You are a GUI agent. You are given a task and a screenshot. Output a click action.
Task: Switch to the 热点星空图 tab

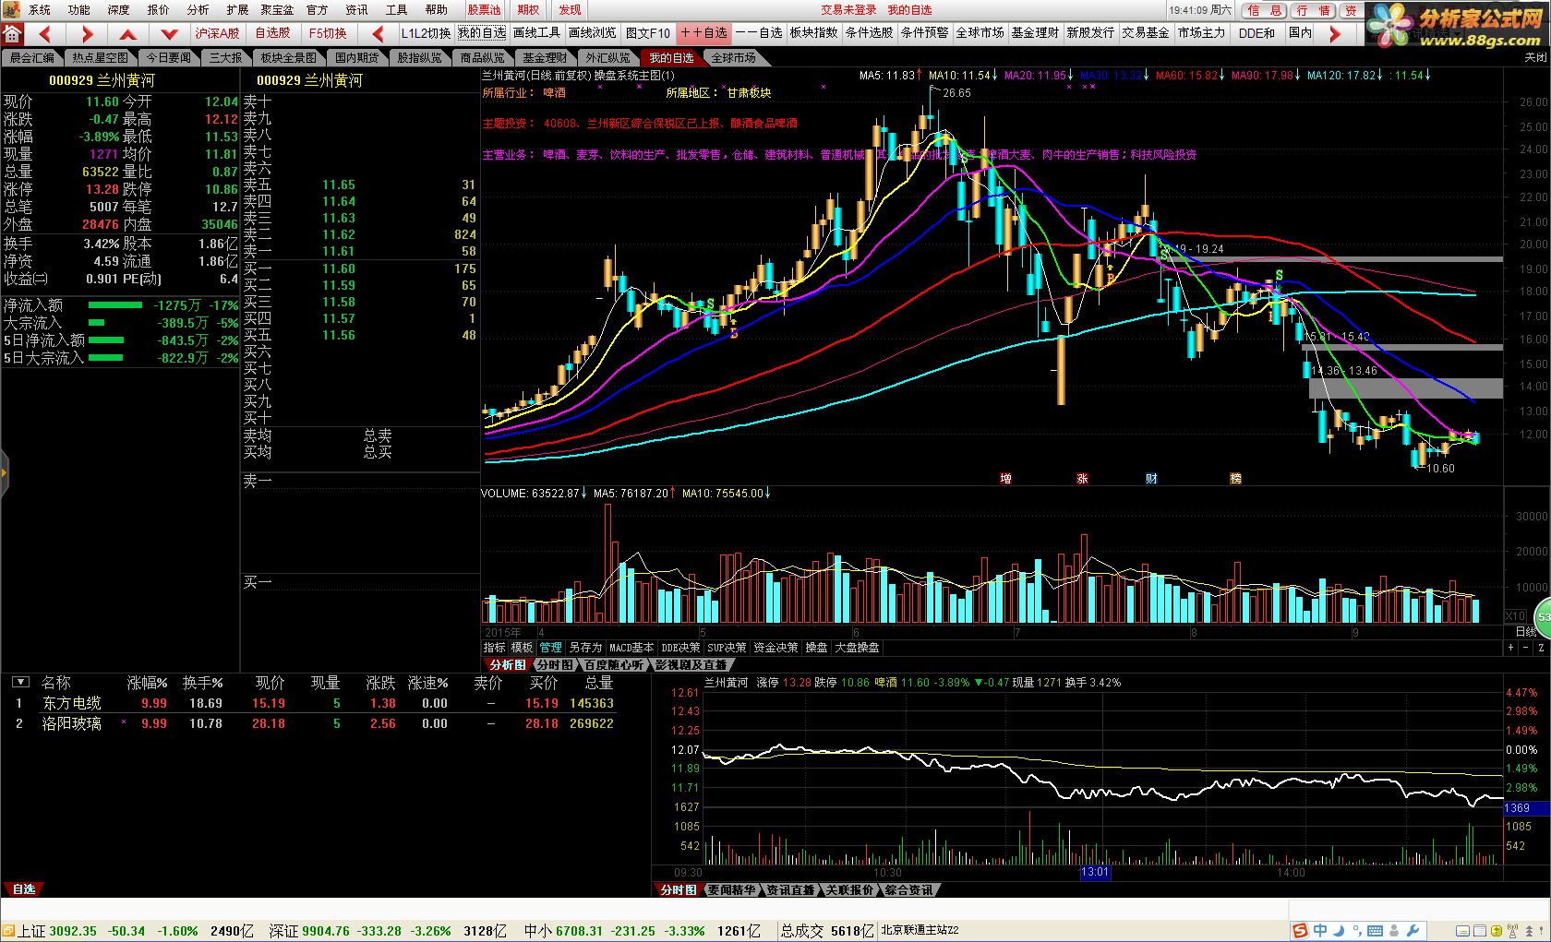101,57
